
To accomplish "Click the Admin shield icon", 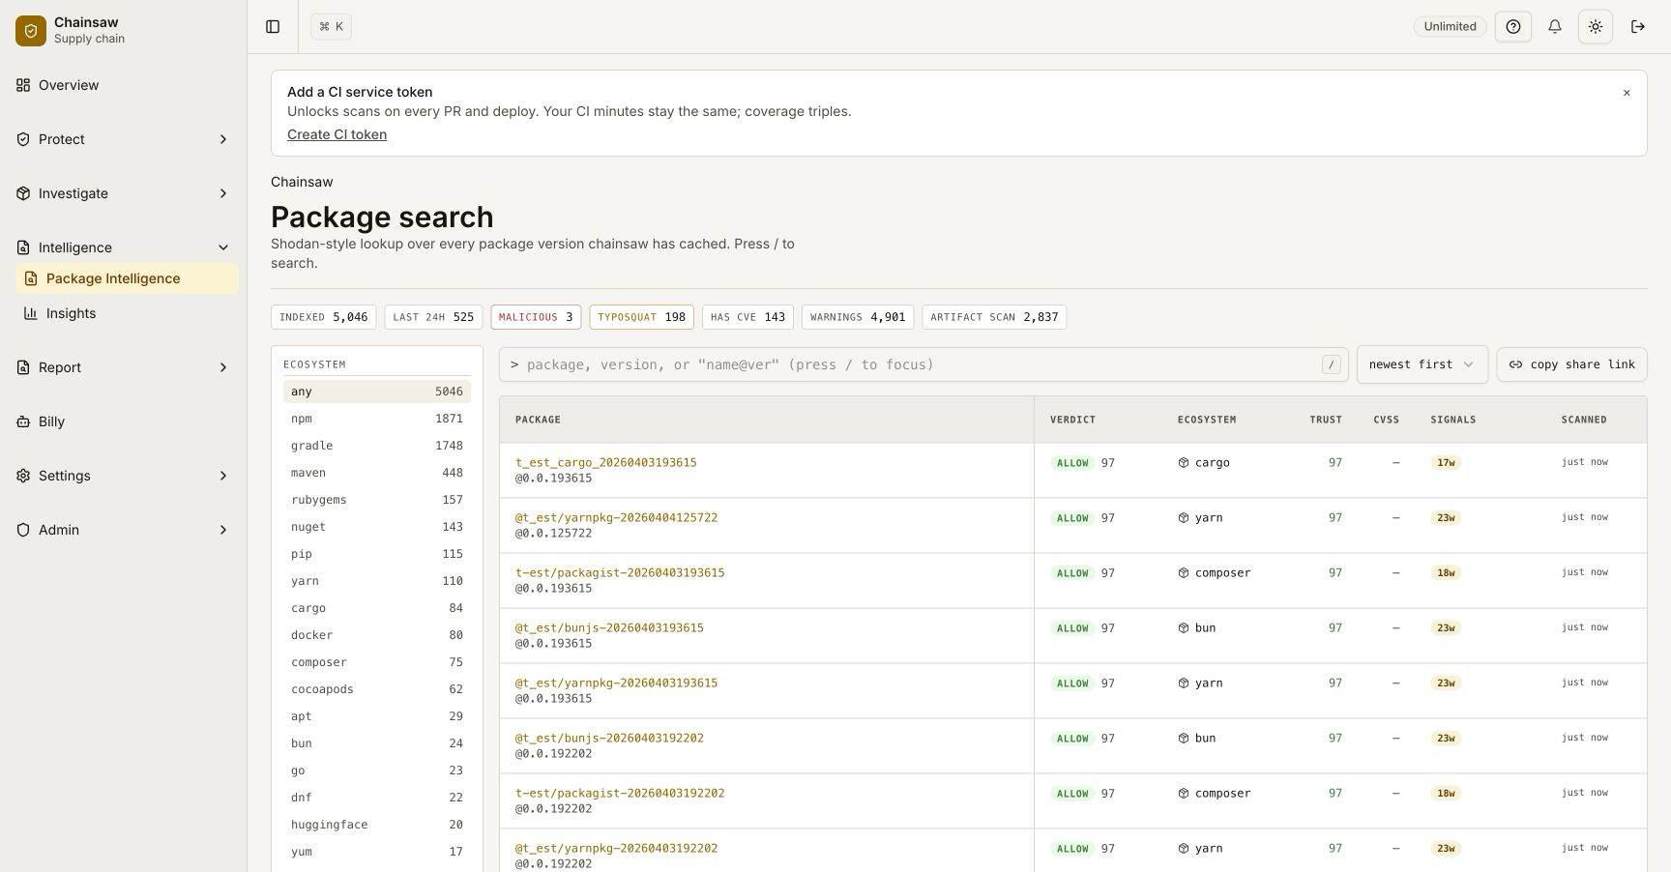I will (x=23, y=530).
